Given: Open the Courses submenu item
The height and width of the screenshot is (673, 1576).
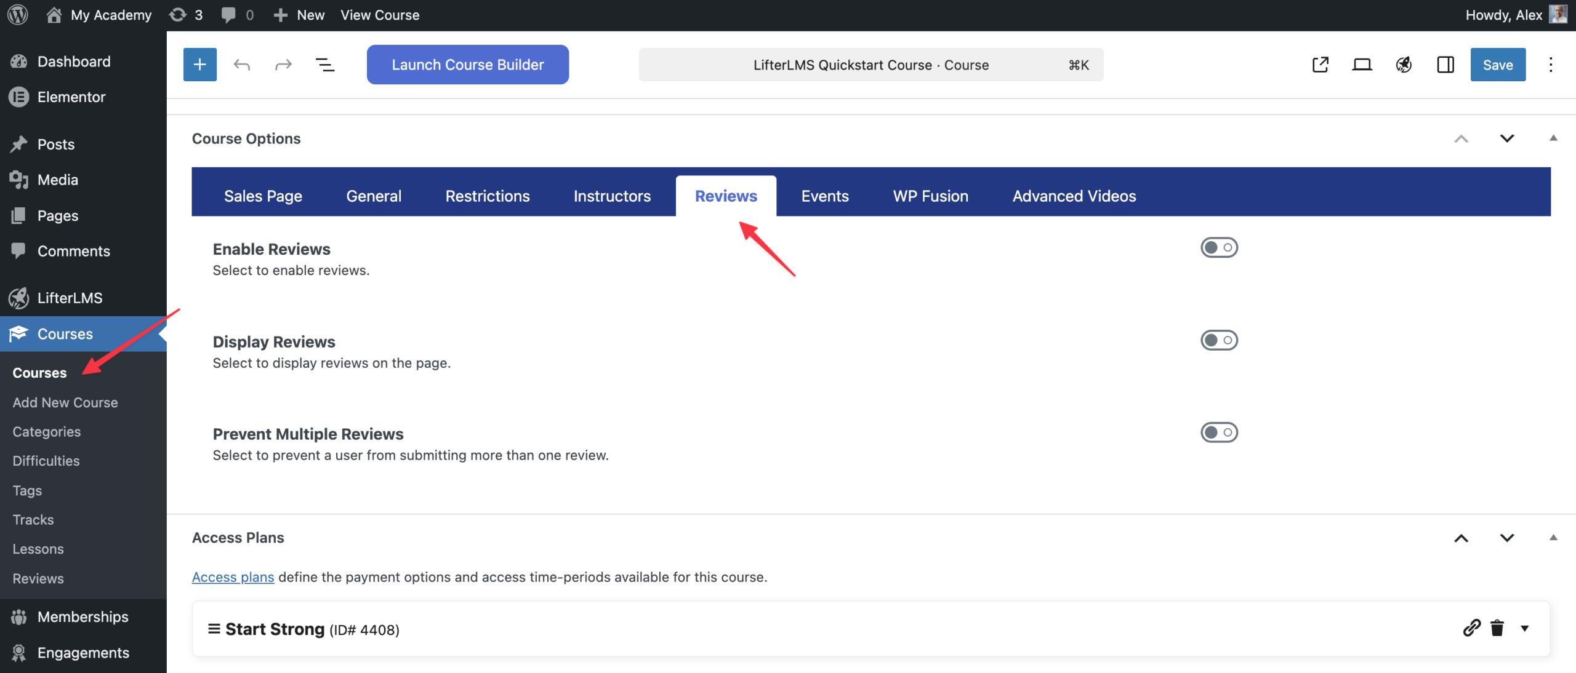Looking at the screenshot, I should 39,373.
